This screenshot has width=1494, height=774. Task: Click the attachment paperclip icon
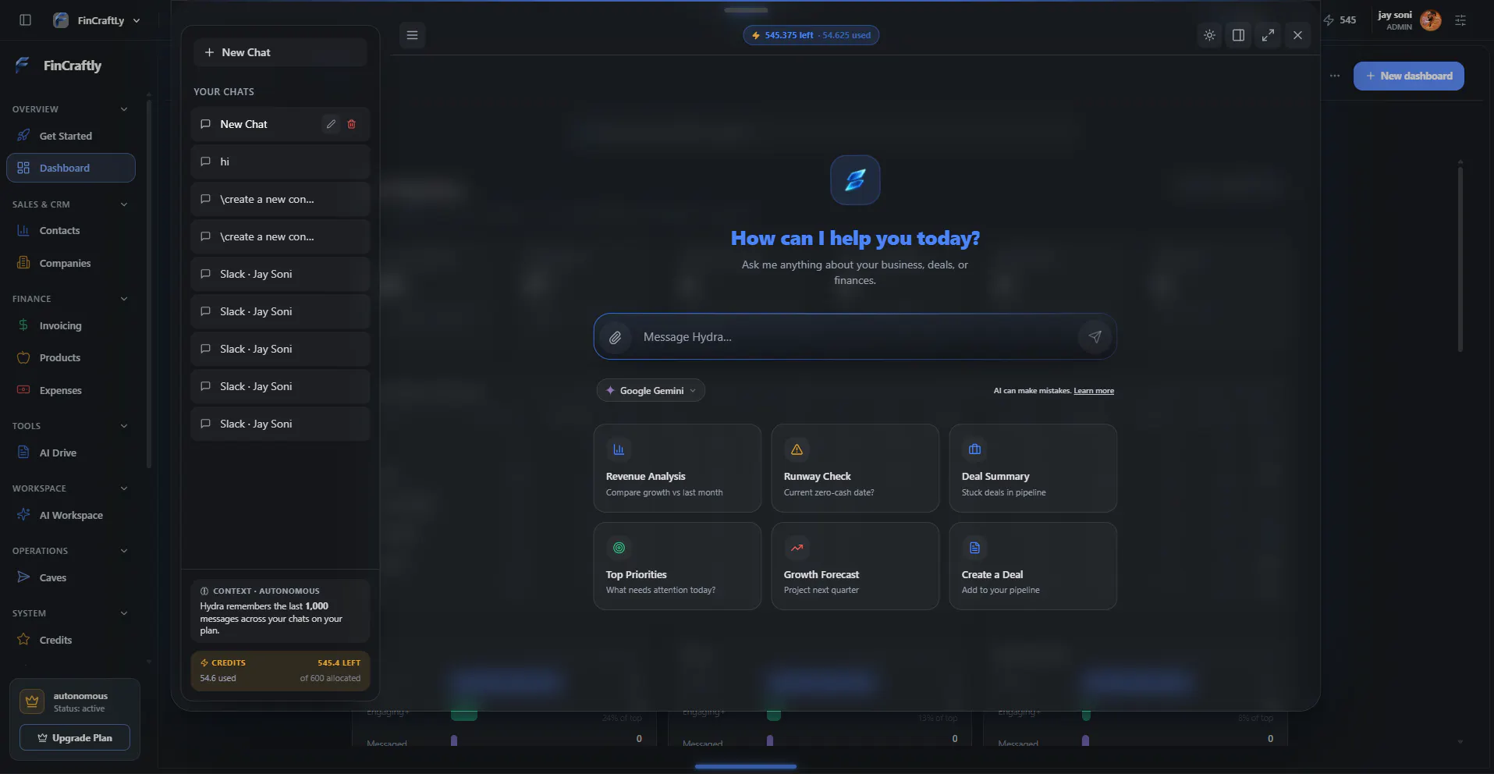pos(616,337)
